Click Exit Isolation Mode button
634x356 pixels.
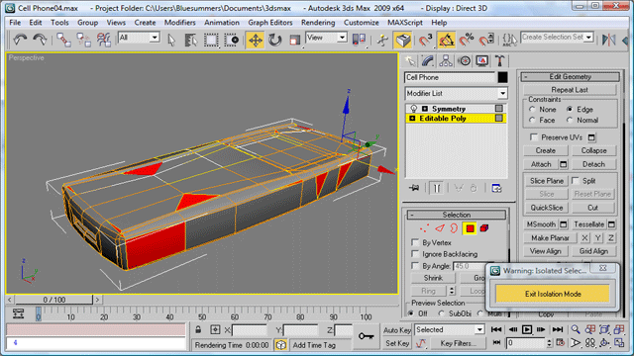[x=553, y=294]
